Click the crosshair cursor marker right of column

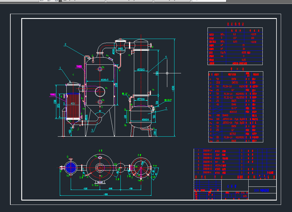tap(167, 73)
